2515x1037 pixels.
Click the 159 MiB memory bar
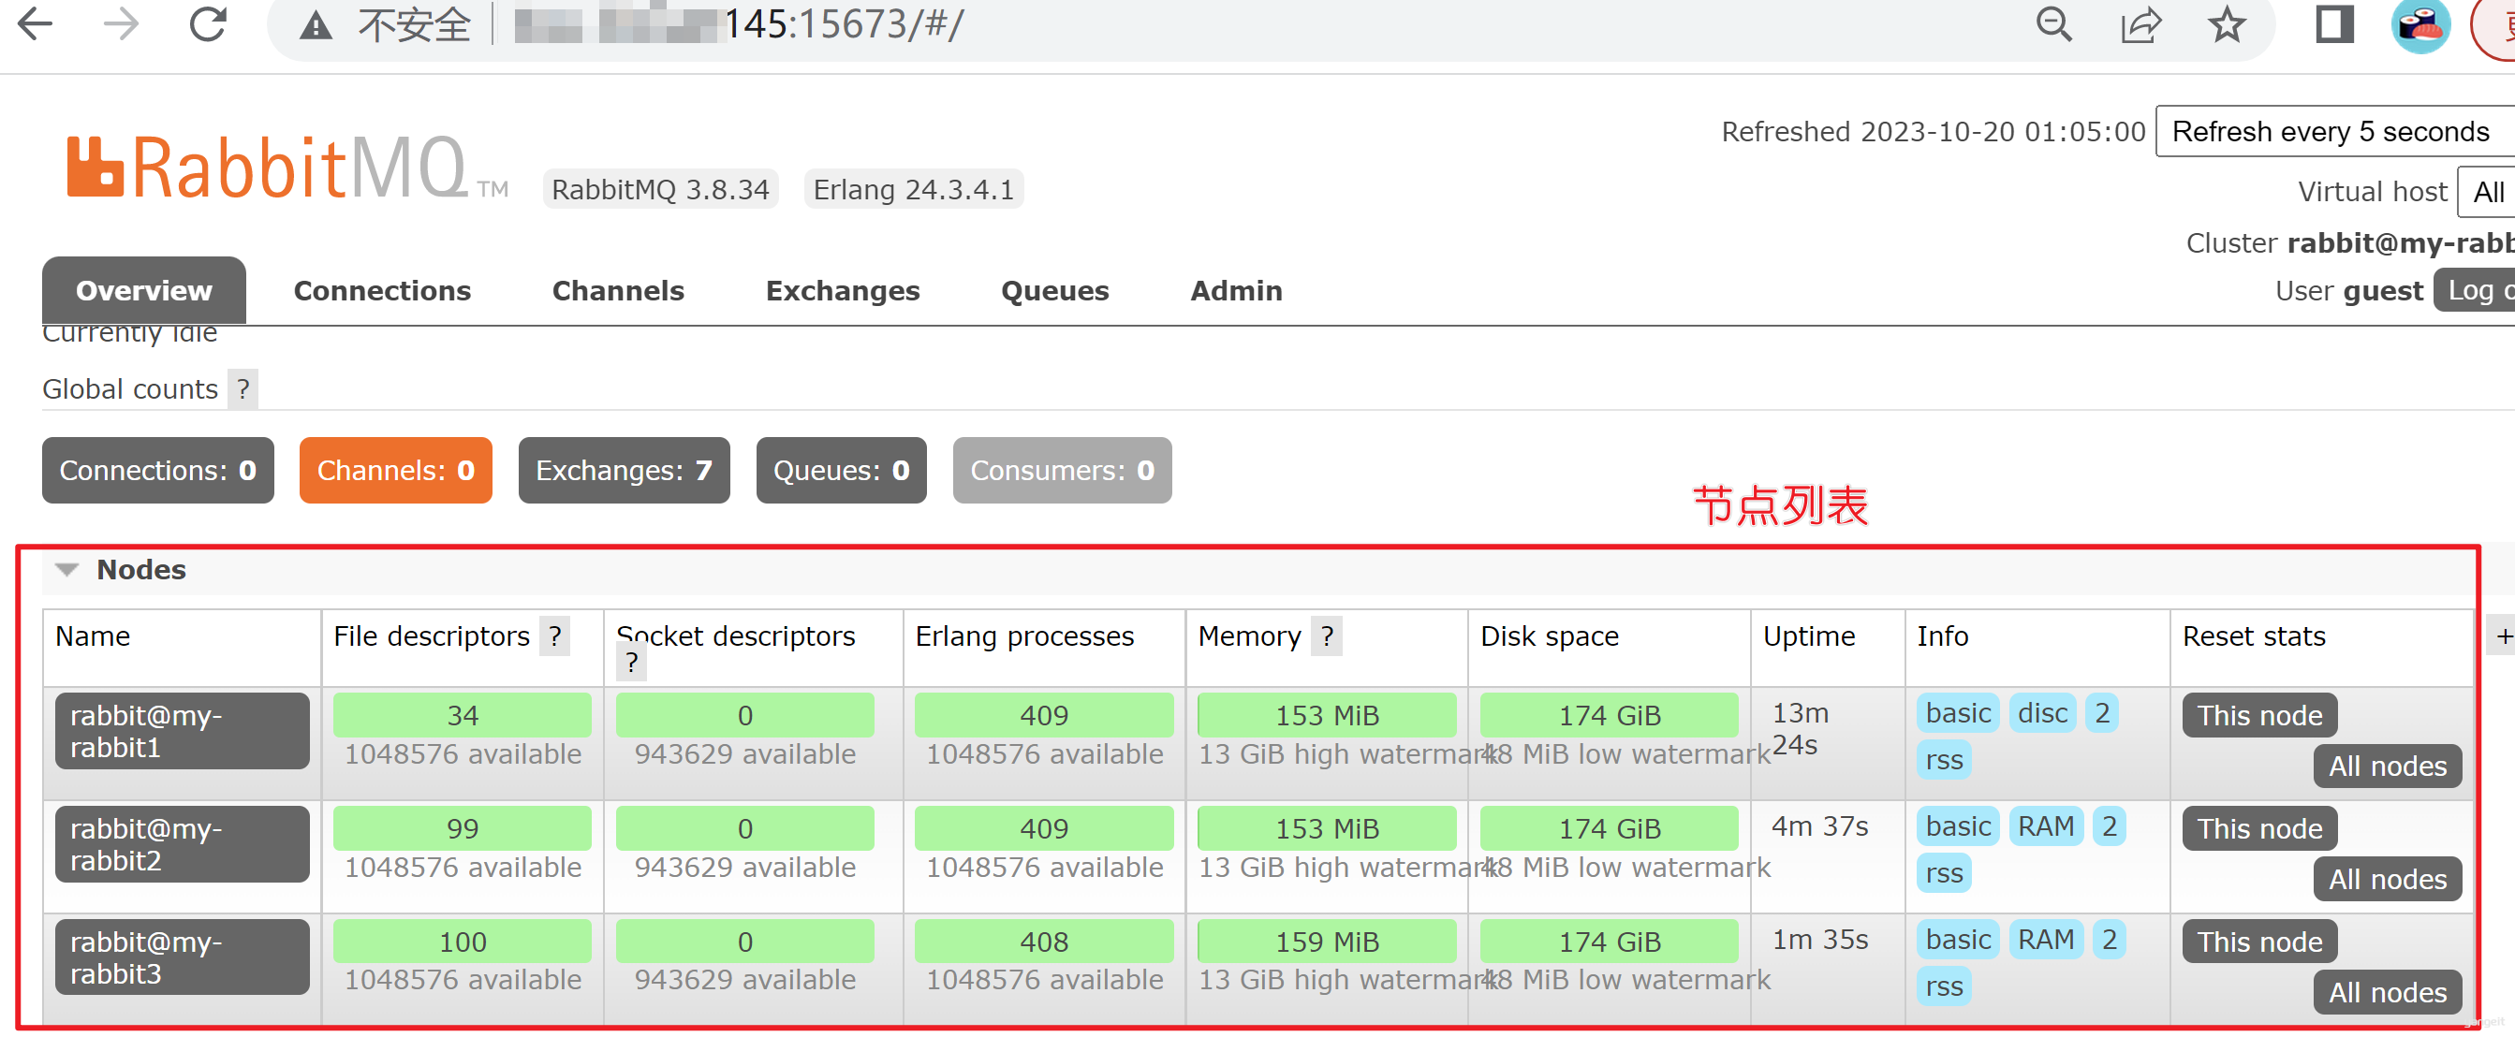pos(1327,942)
